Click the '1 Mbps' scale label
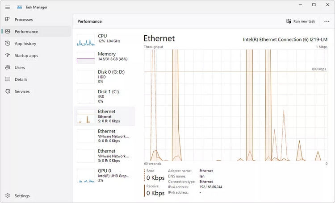335x203 pixels. [322, 47]
